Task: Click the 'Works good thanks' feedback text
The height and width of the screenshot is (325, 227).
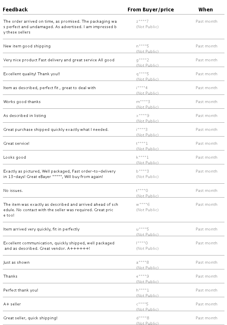Action: pos(22,102)
